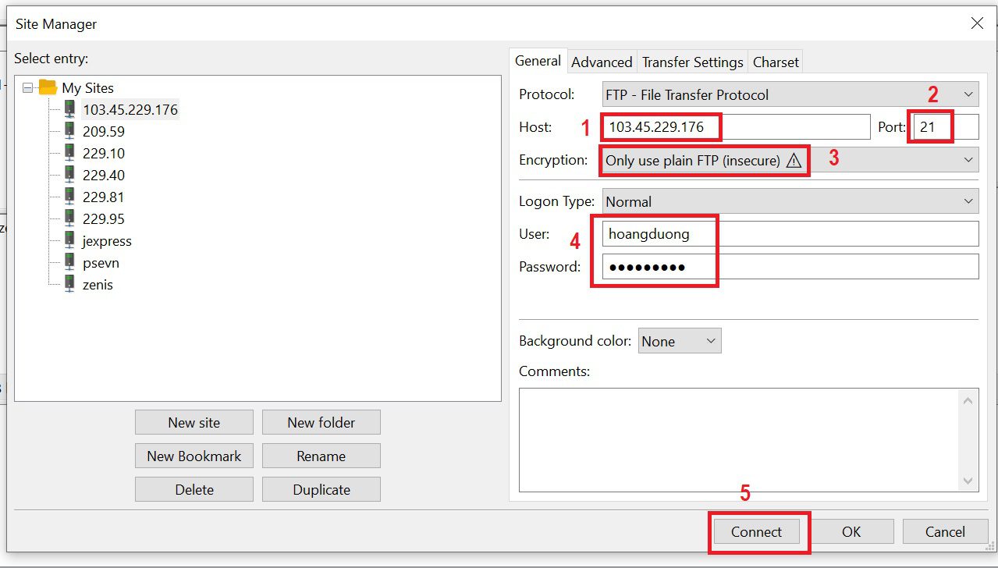Click the My Sites folder icon

[48, 87]
